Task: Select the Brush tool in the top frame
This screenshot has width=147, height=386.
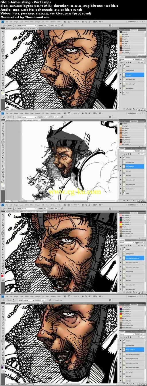Action: click(3, 50)
